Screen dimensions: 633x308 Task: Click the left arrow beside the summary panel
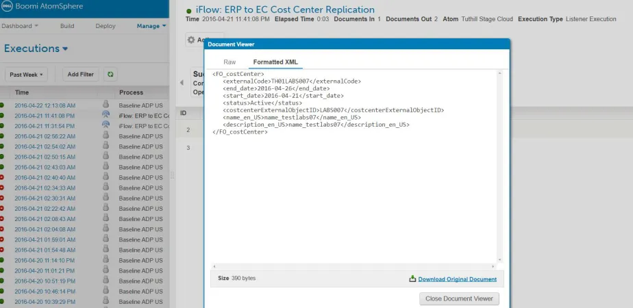pyautogui.click(x=182, y=83)
